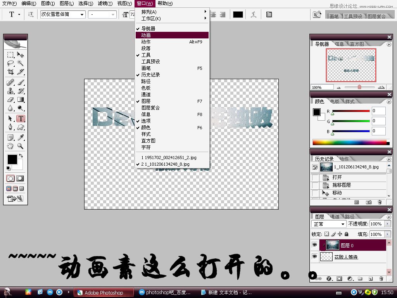Screen dimensions: 397x298
Task: Open the font family dropdown 汉仪雪君体简
Action: (x=63, y=14)
